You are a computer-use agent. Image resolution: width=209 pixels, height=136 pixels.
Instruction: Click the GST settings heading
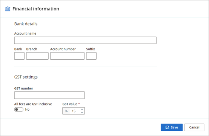click(26, 77)
